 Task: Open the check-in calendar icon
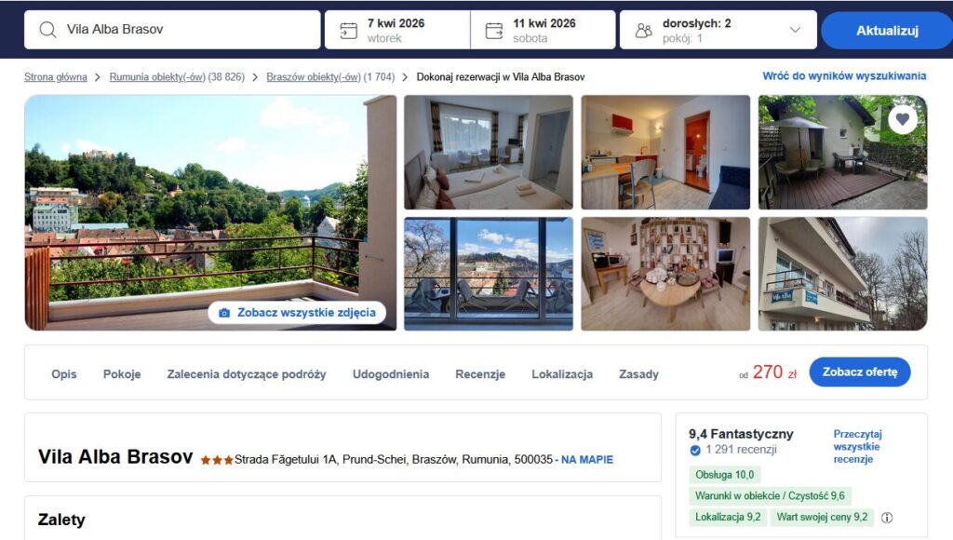(x=348, y=31)
